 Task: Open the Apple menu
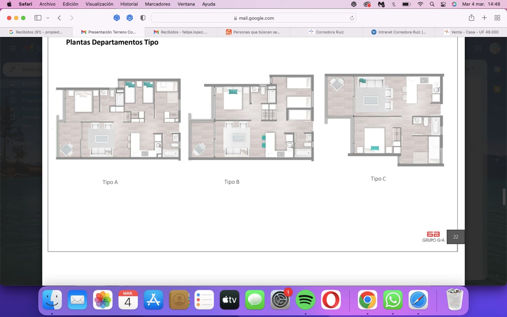pyautogui.click(x=9, y=4)
